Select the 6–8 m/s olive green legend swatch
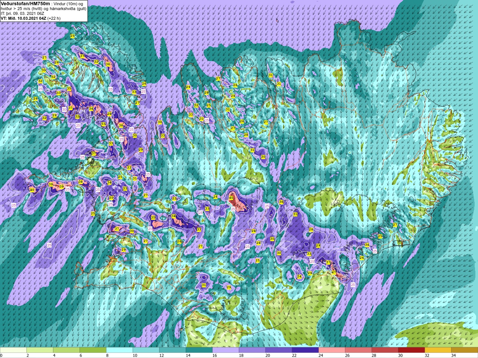The height and width of the screenshot is (358, 478). coord(93,350)
